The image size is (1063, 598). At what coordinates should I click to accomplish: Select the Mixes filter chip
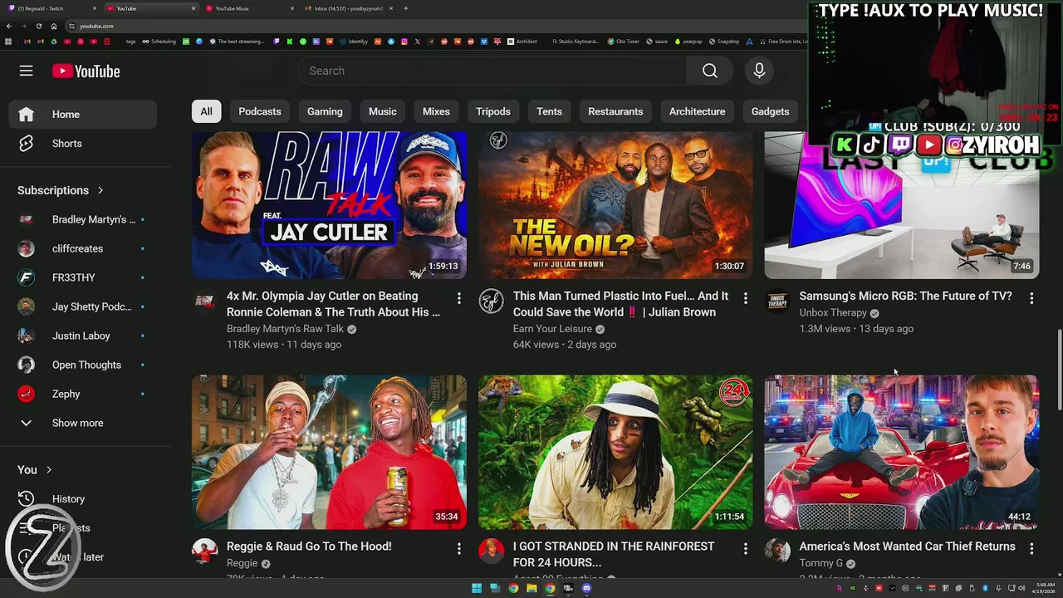[436, 111]
